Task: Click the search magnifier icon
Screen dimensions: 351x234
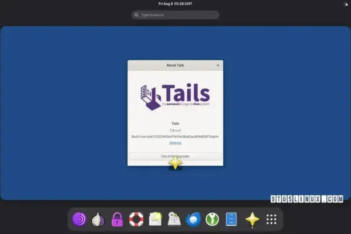Action: point(136,15)
